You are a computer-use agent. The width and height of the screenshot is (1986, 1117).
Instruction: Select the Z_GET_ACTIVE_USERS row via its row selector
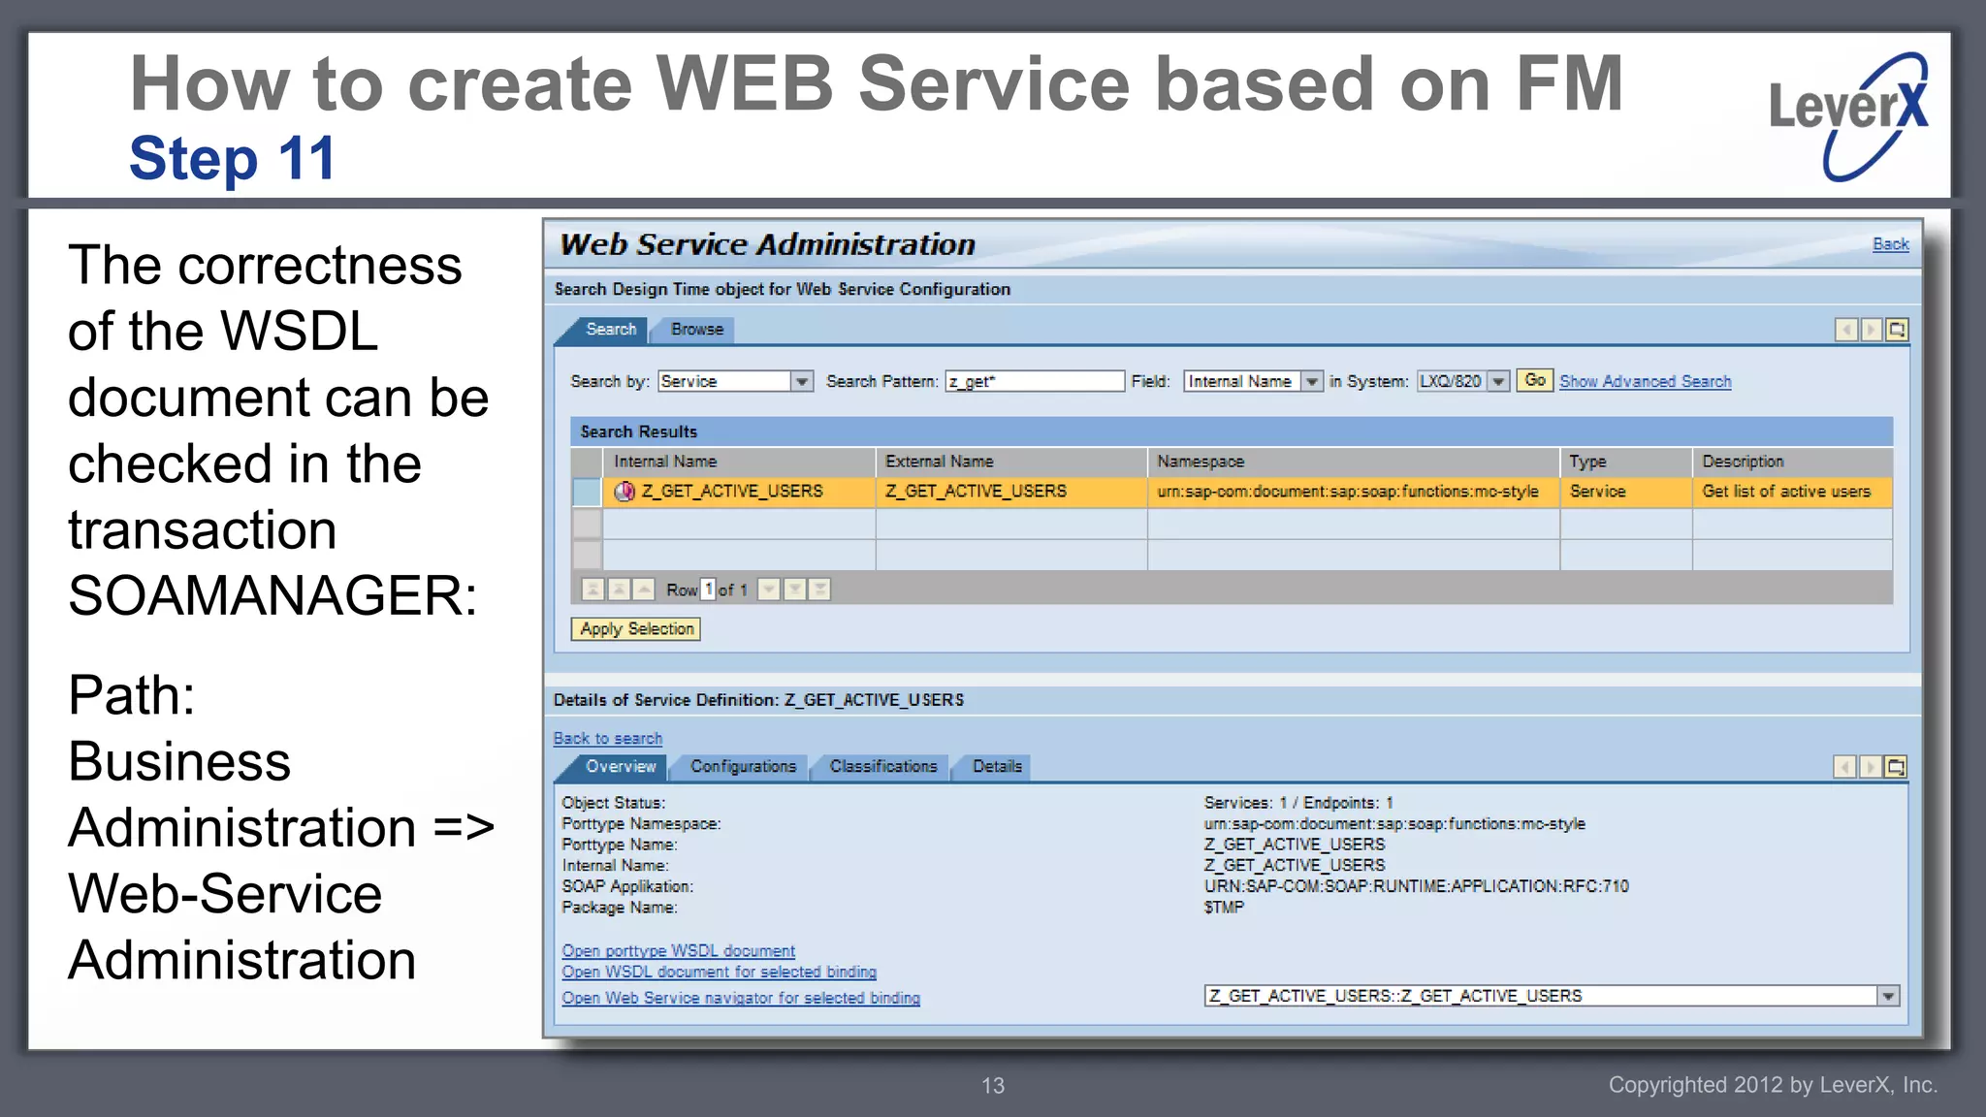click(587, 493)
